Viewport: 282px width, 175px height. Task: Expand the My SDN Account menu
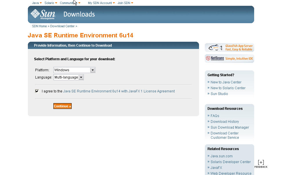coord(101,3)
